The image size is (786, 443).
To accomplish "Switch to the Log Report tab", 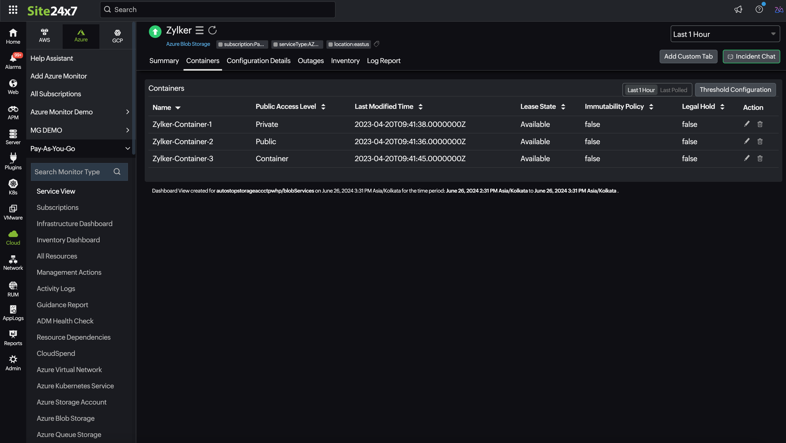I will pos(383,60).
